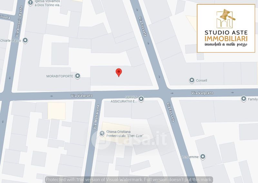The width and height of the screenshot is (258, 183).
Task: Open the Chiesa Cristiana Pentecostale church icon
Action: (102, 133)
